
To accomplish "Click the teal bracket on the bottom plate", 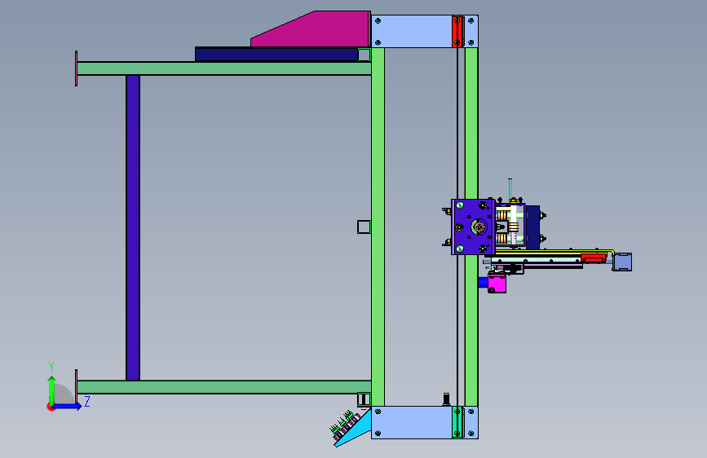I will coord(457,422).
